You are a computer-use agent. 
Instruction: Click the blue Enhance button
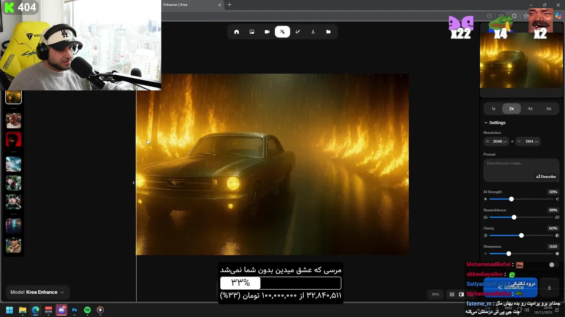click(511, 288)
